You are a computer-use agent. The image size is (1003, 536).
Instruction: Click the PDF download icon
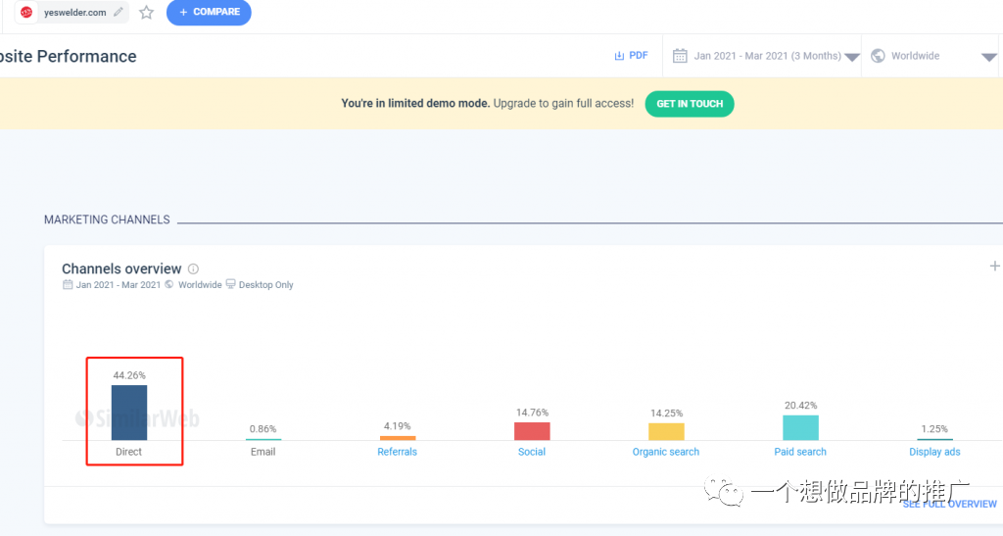[x=619, y=56]
